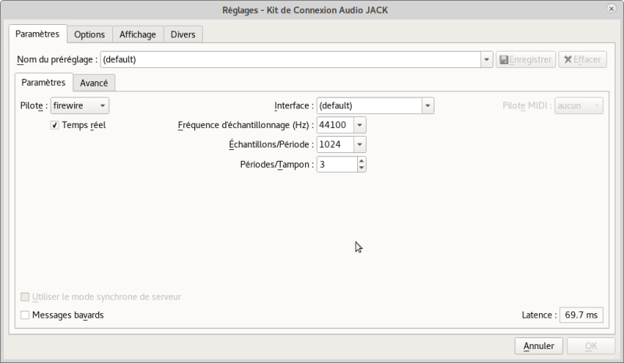
Task: Switch to the Options tab
Action: point(90,34)
